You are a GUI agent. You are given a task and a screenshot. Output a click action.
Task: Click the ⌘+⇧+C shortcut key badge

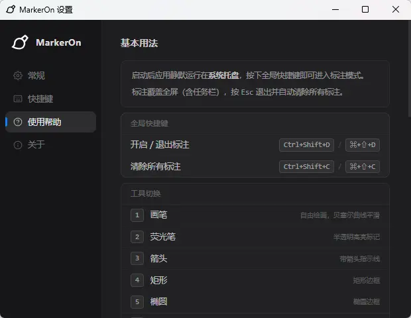(x=363, y=166)
